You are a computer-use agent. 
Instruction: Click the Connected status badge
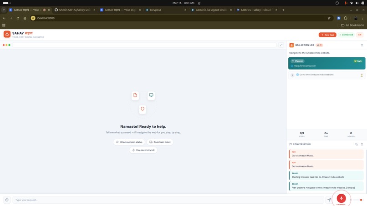click(x=346, y=35)
